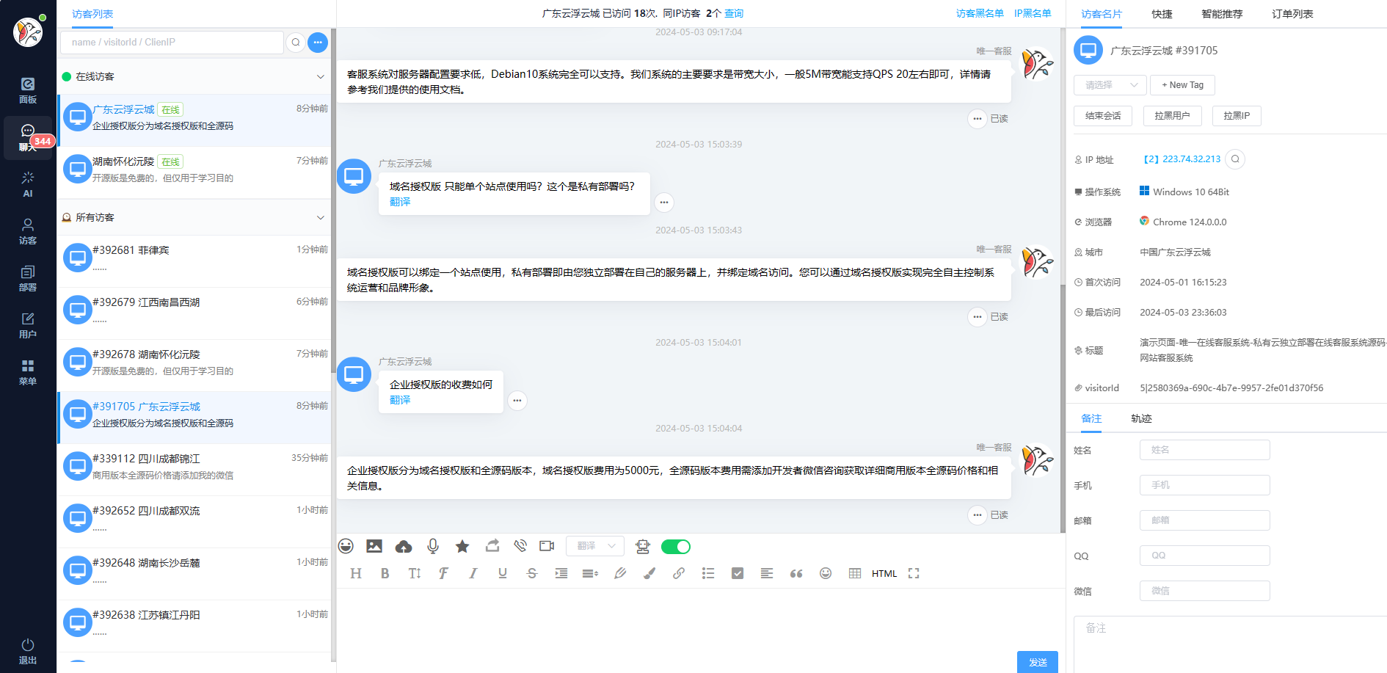Click the microphone voice message icon
This screenshot has width=1387, height=673.
coord(433,546)
